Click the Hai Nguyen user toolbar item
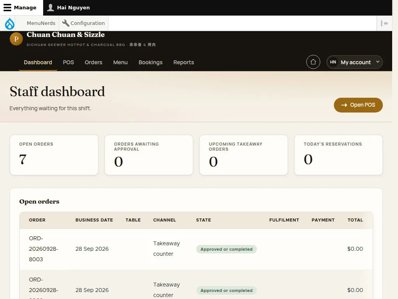The height and width of the screenshot is (299, 398). click(x=68, y=8)
